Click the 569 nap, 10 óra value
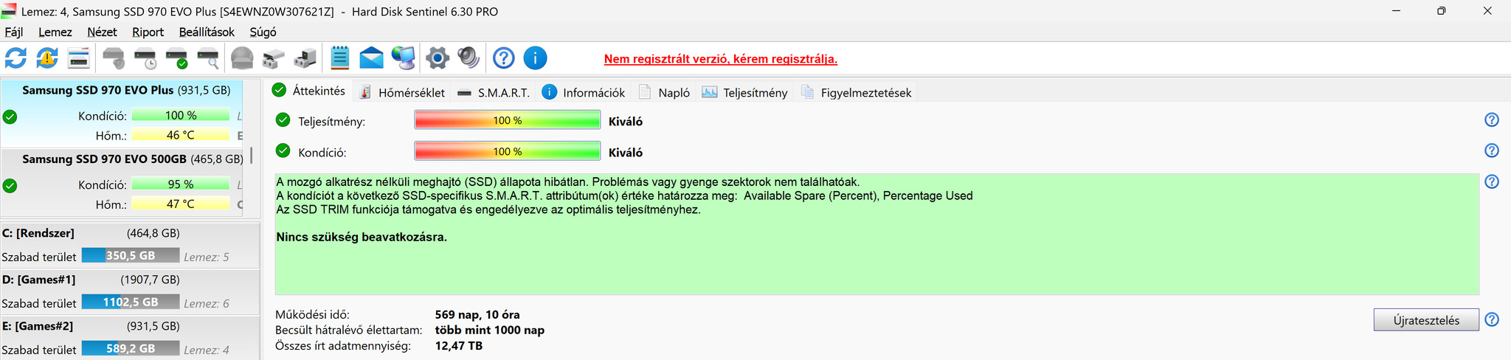The image size is (1511, 360). point(477,314)
